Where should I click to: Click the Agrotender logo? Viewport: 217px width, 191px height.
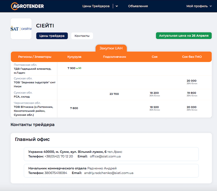27,6
